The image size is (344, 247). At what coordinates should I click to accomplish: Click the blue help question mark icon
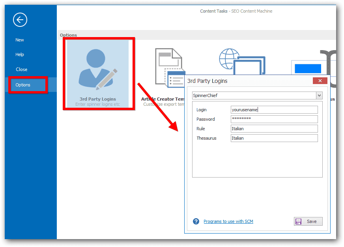point(196,221)
